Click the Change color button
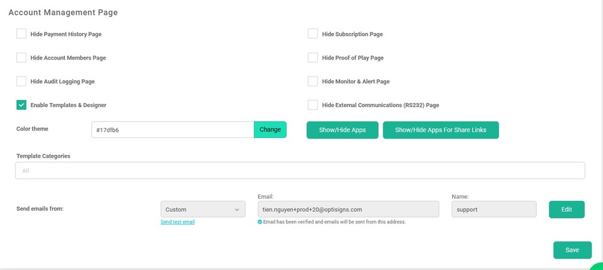Viewport: 603px width, 270px height. point(270,130)
